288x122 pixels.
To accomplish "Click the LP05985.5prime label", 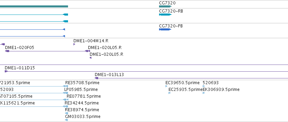I will 81,90.
